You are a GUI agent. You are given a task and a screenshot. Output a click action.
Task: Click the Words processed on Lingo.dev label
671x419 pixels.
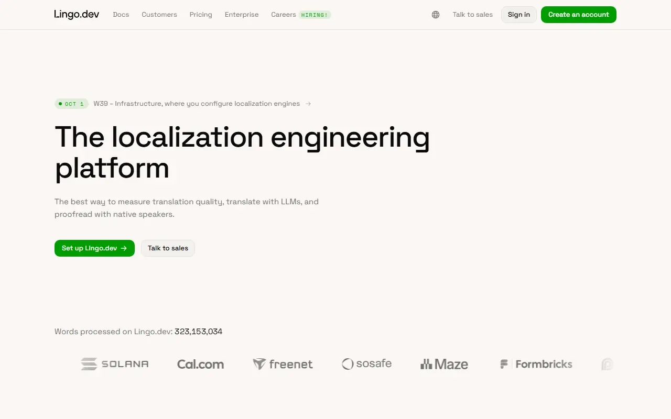pyautogui.click(x=114, y=332)
